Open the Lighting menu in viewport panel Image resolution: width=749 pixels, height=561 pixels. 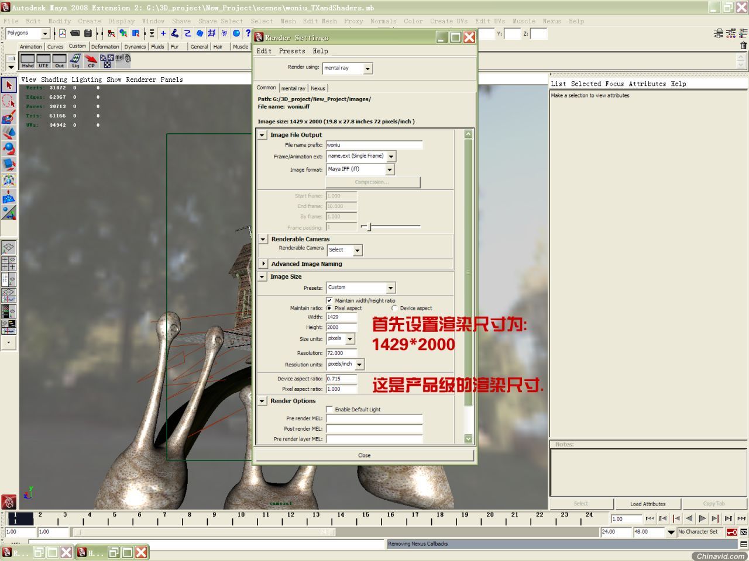coord(87,79)
